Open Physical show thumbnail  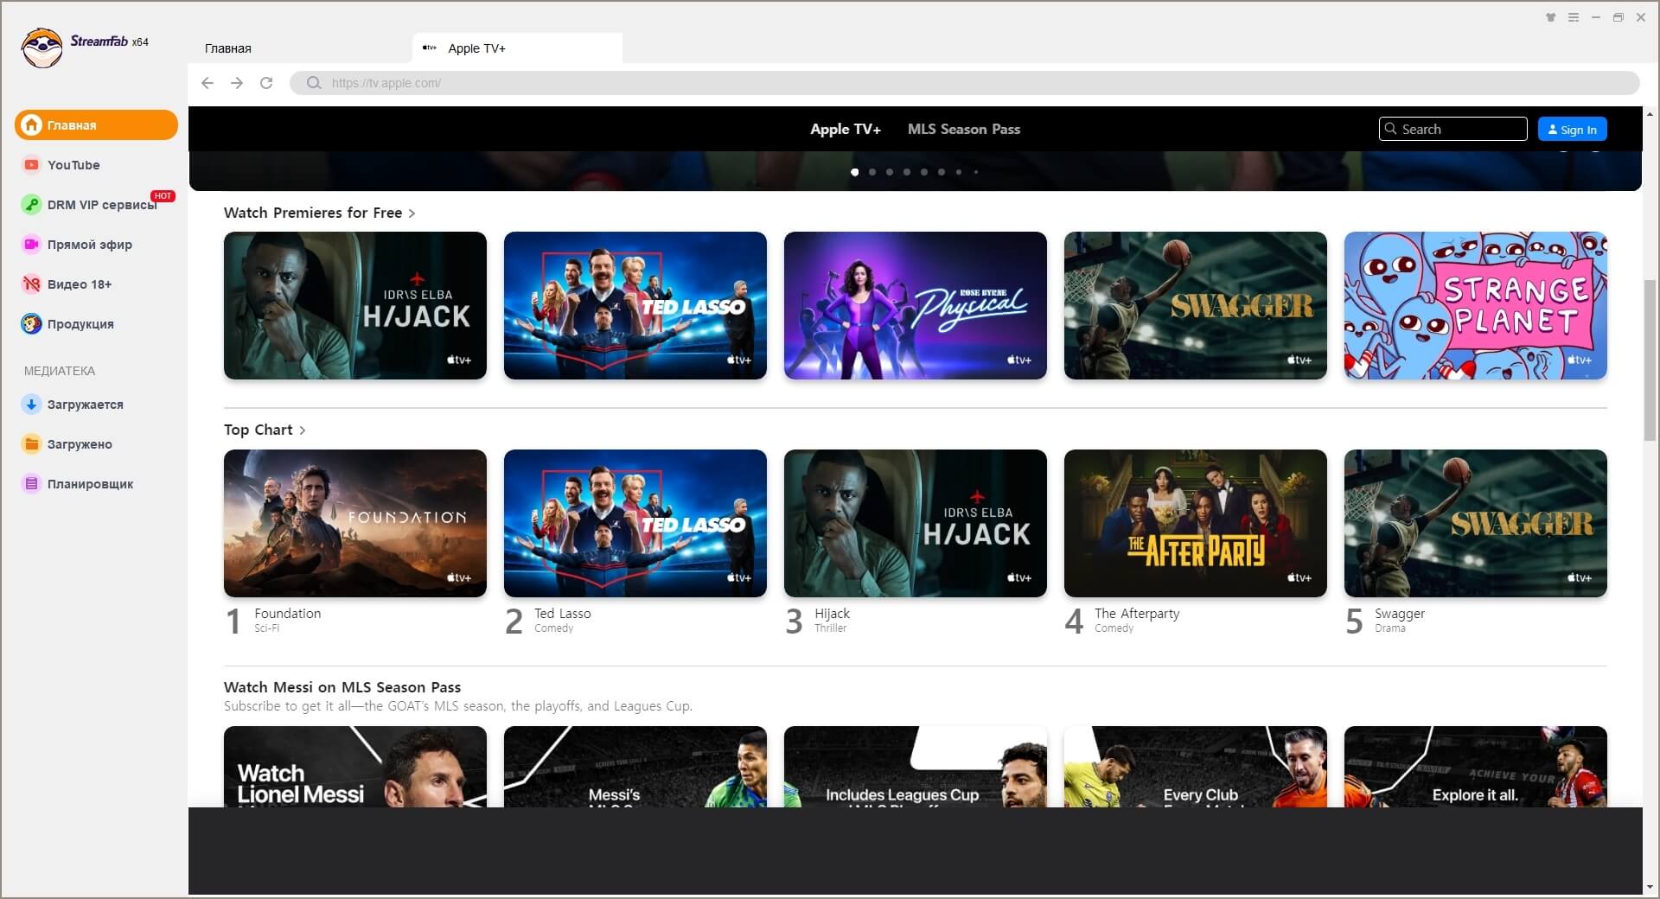[916, 305]
